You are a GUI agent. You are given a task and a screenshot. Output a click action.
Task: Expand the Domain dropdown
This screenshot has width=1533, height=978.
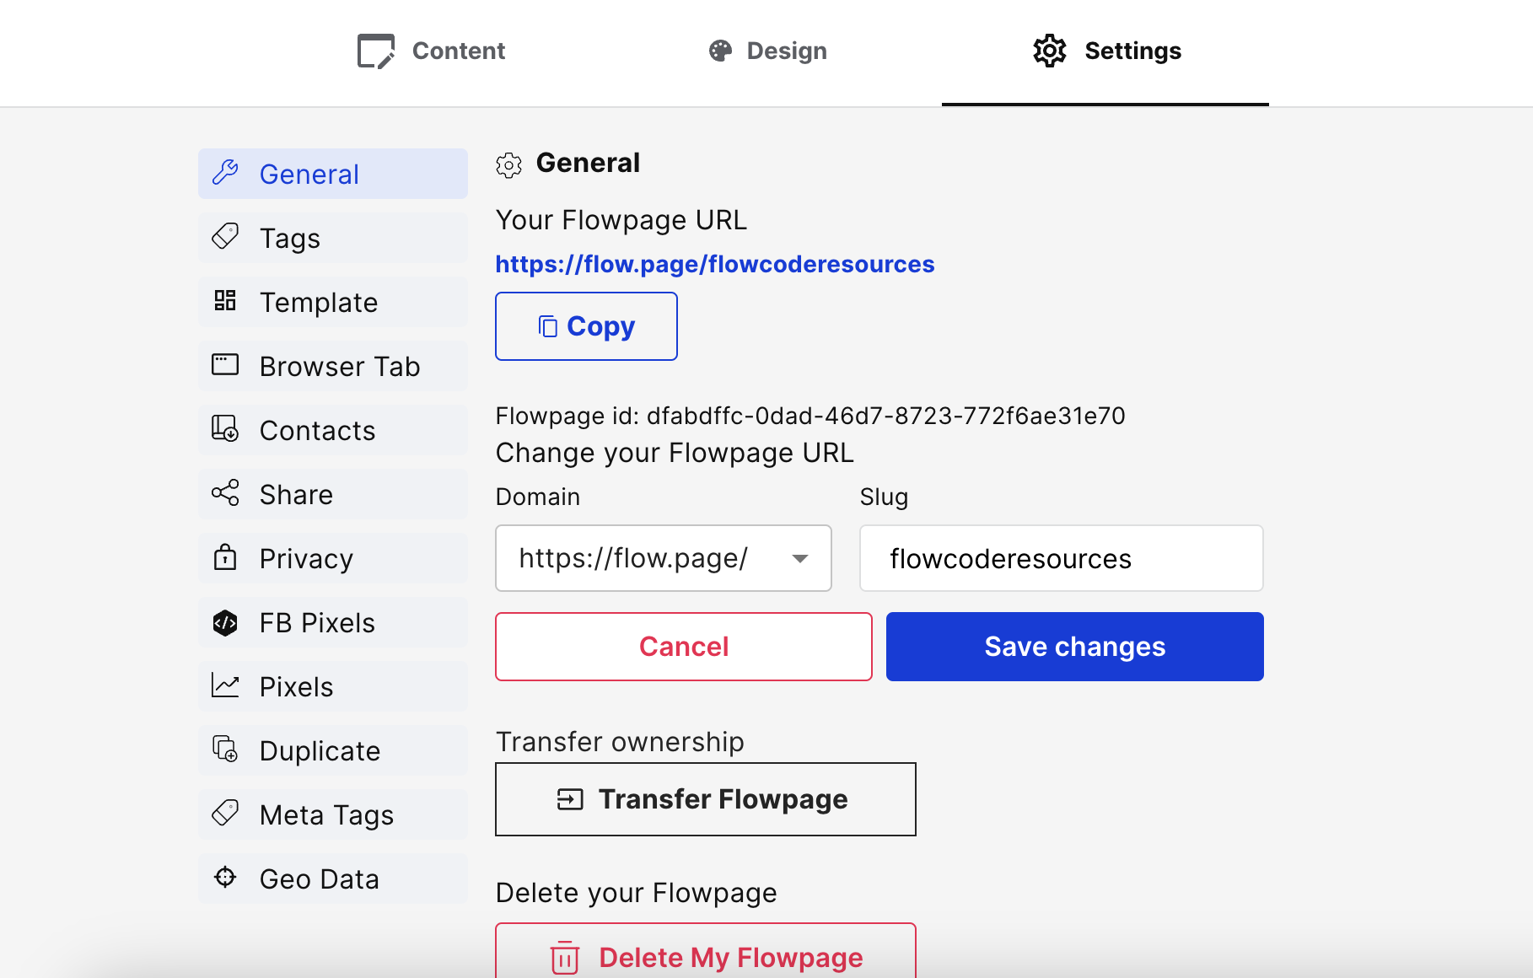pos(664,558)
